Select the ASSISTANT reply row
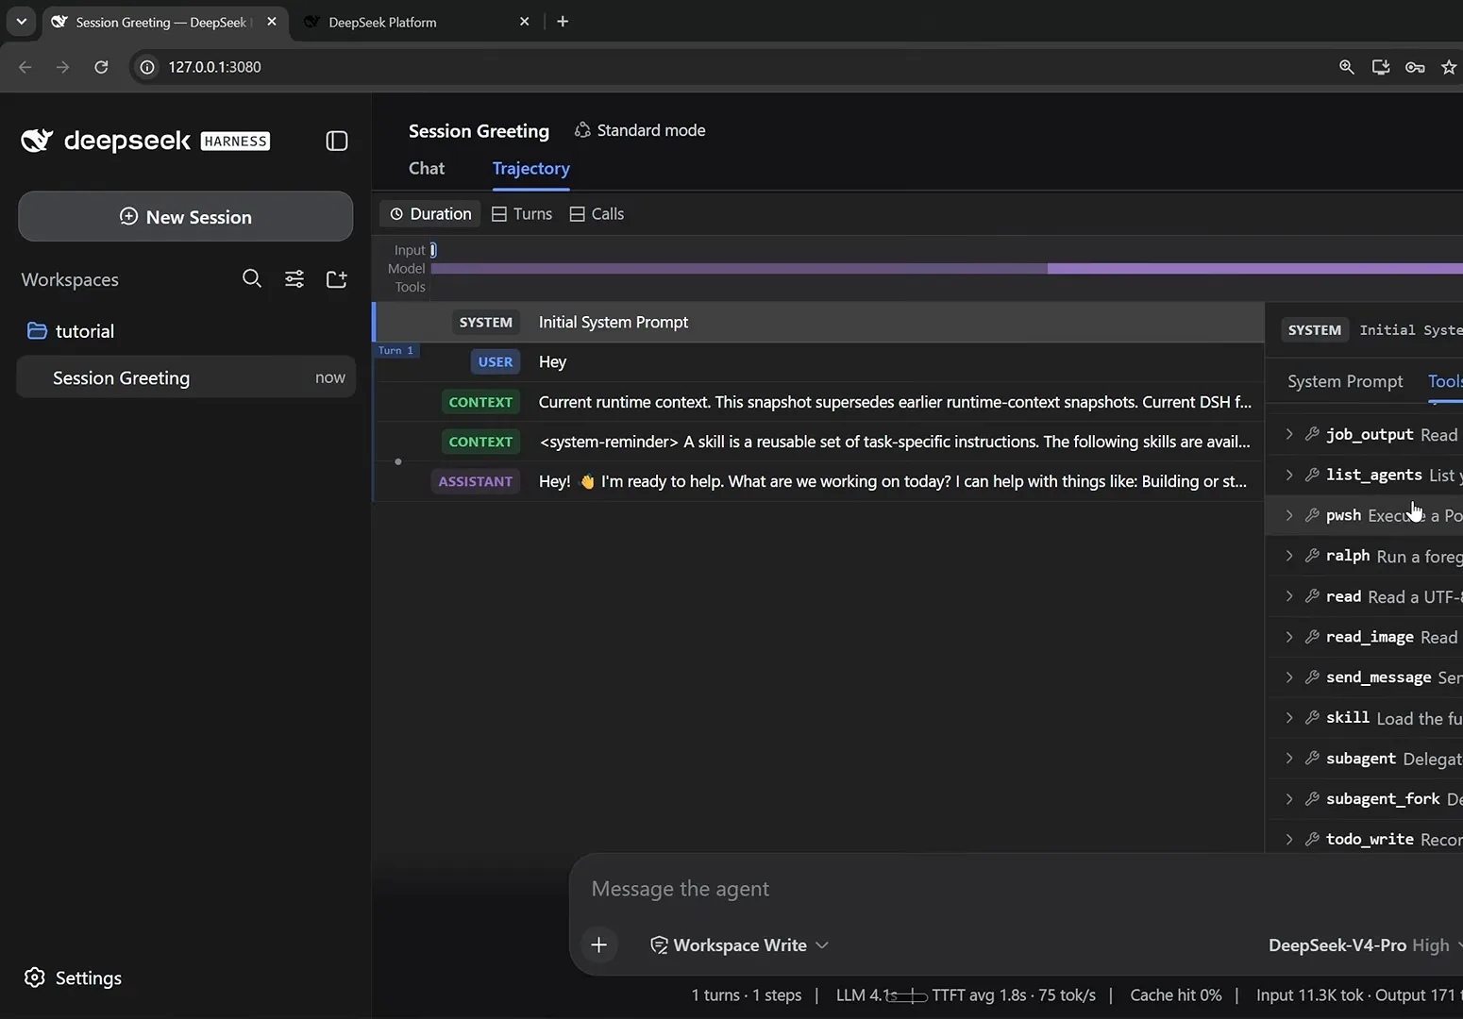The image size is (1463, 1019). click(x=819, y=481)
